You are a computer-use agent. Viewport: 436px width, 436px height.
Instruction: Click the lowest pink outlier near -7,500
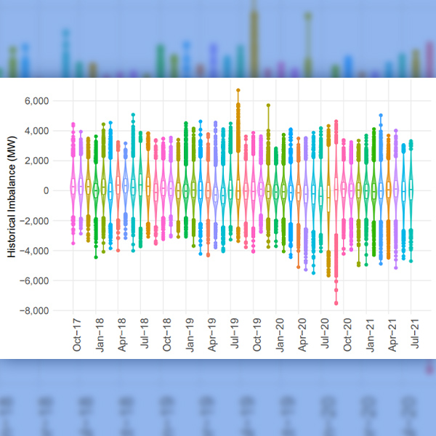tap(336, 303)
